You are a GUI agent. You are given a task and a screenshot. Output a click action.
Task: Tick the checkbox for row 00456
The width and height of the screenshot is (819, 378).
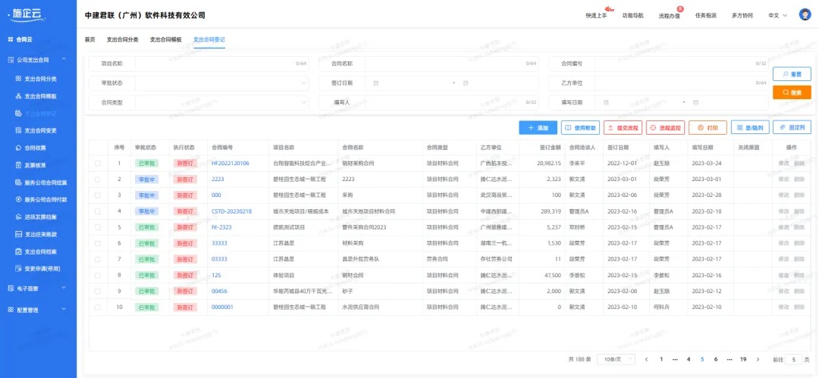tap(98, 291)
